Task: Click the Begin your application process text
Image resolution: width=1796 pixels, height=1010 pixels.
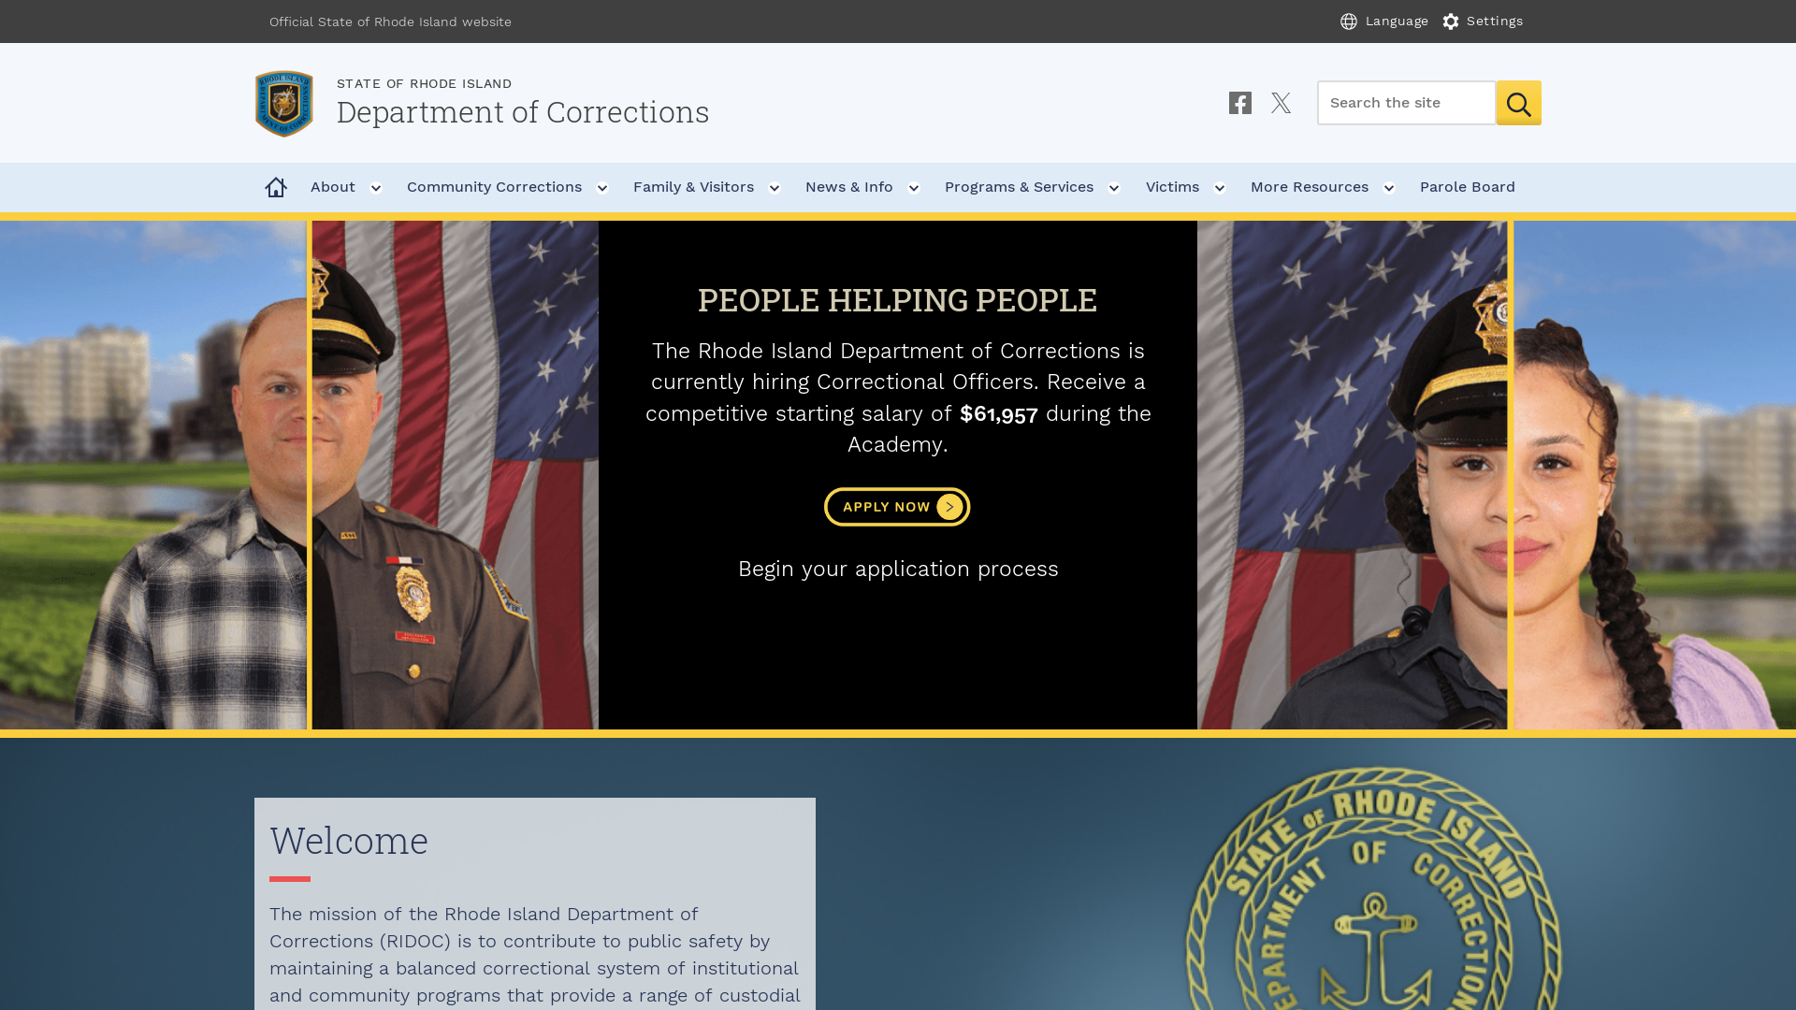Action: point(898,570)
